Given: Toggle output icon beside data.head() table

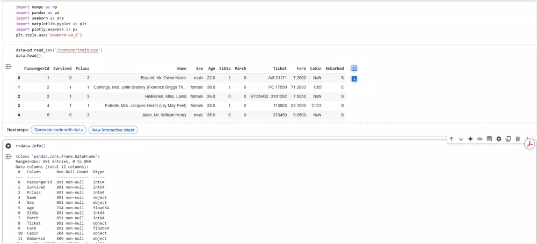Looking at the screenshot, I should coord(9,66).
